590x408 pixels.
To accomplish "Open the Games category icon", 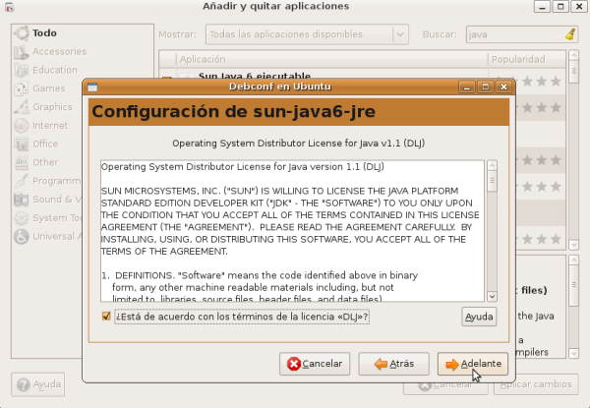I will click(21, 88).
